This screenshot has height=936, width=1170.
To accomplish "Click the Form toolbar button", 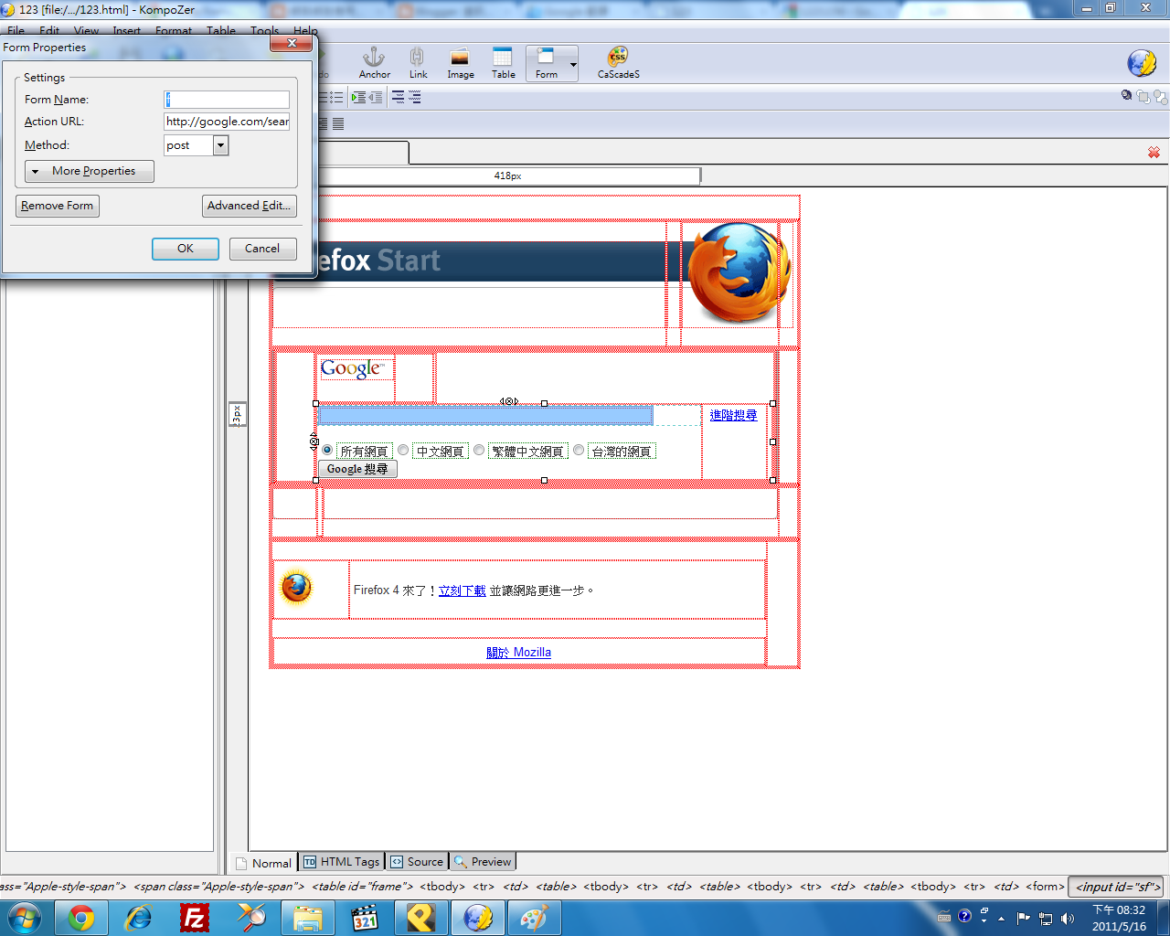I will point(546,63).
